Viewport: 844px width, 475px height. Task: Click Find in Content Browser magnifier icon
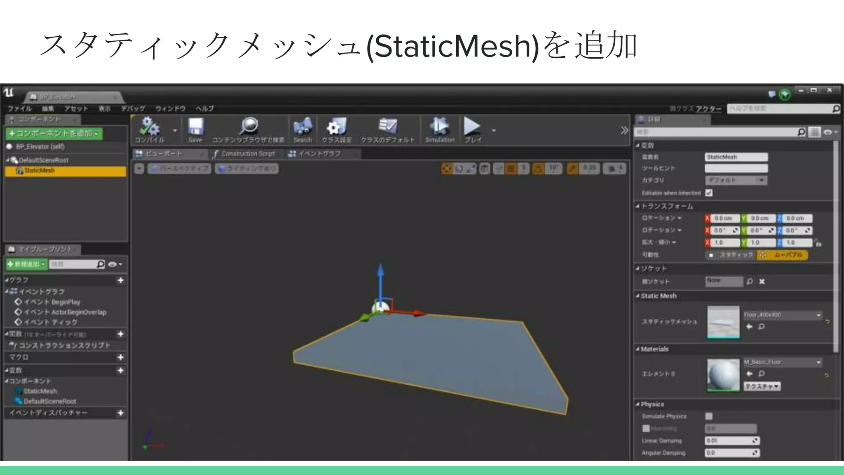tap(249, 126)
